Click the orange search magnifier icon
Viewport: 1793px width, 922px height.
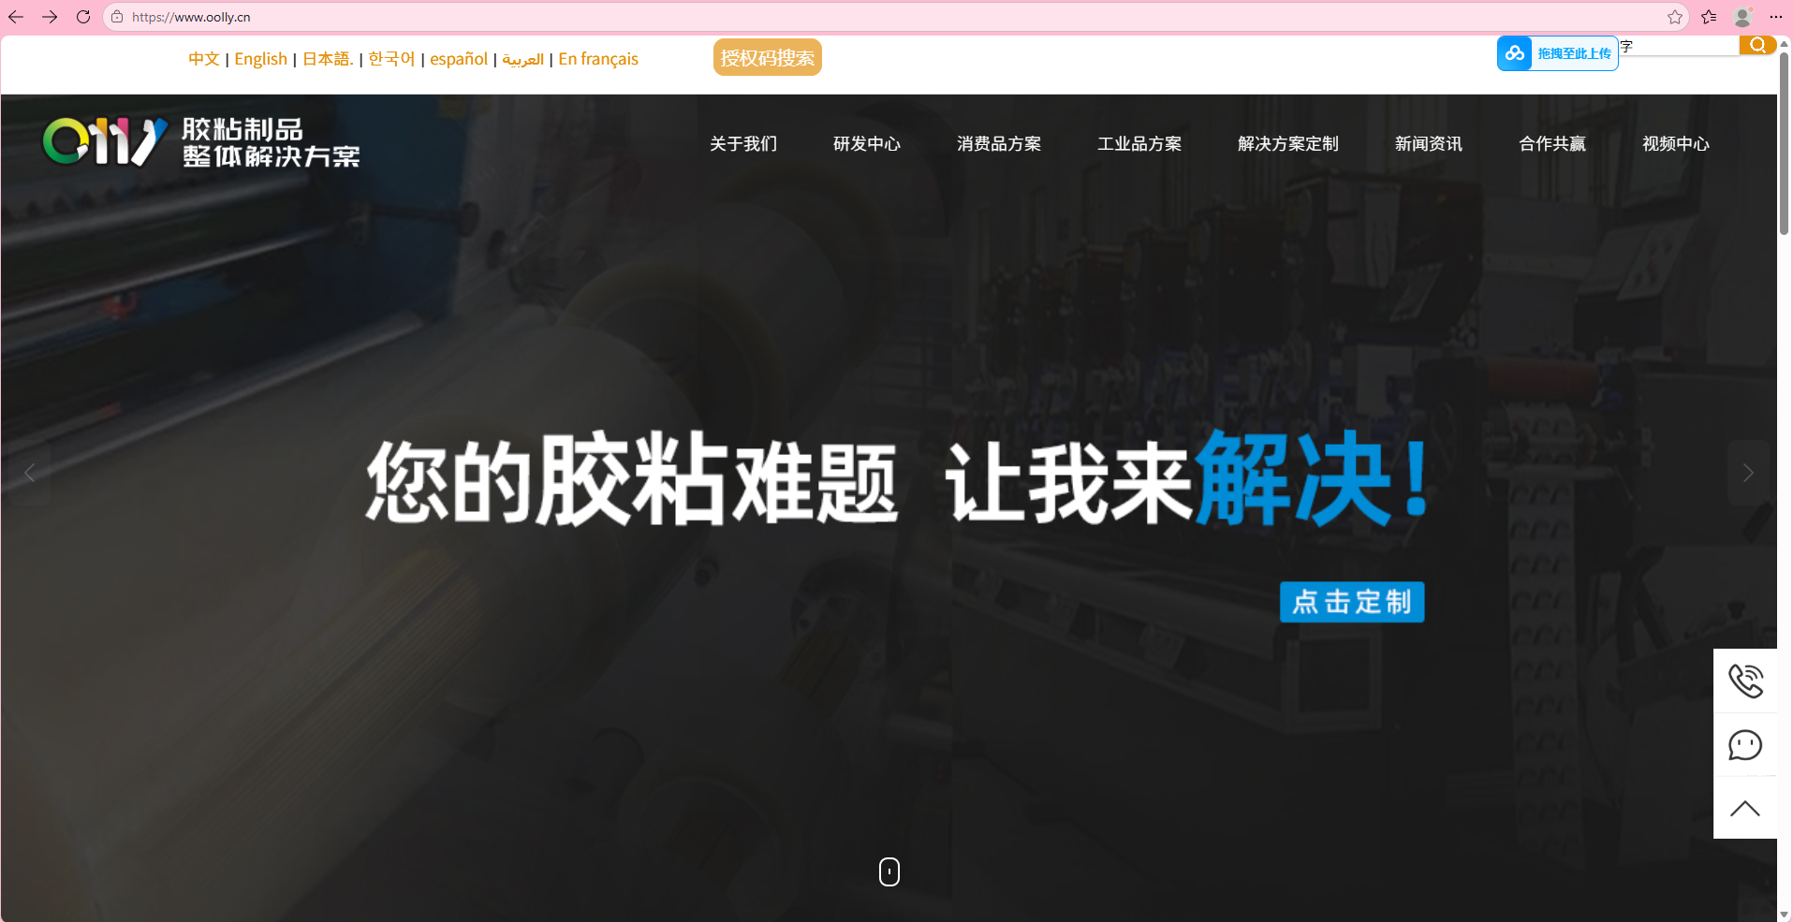1757,45
